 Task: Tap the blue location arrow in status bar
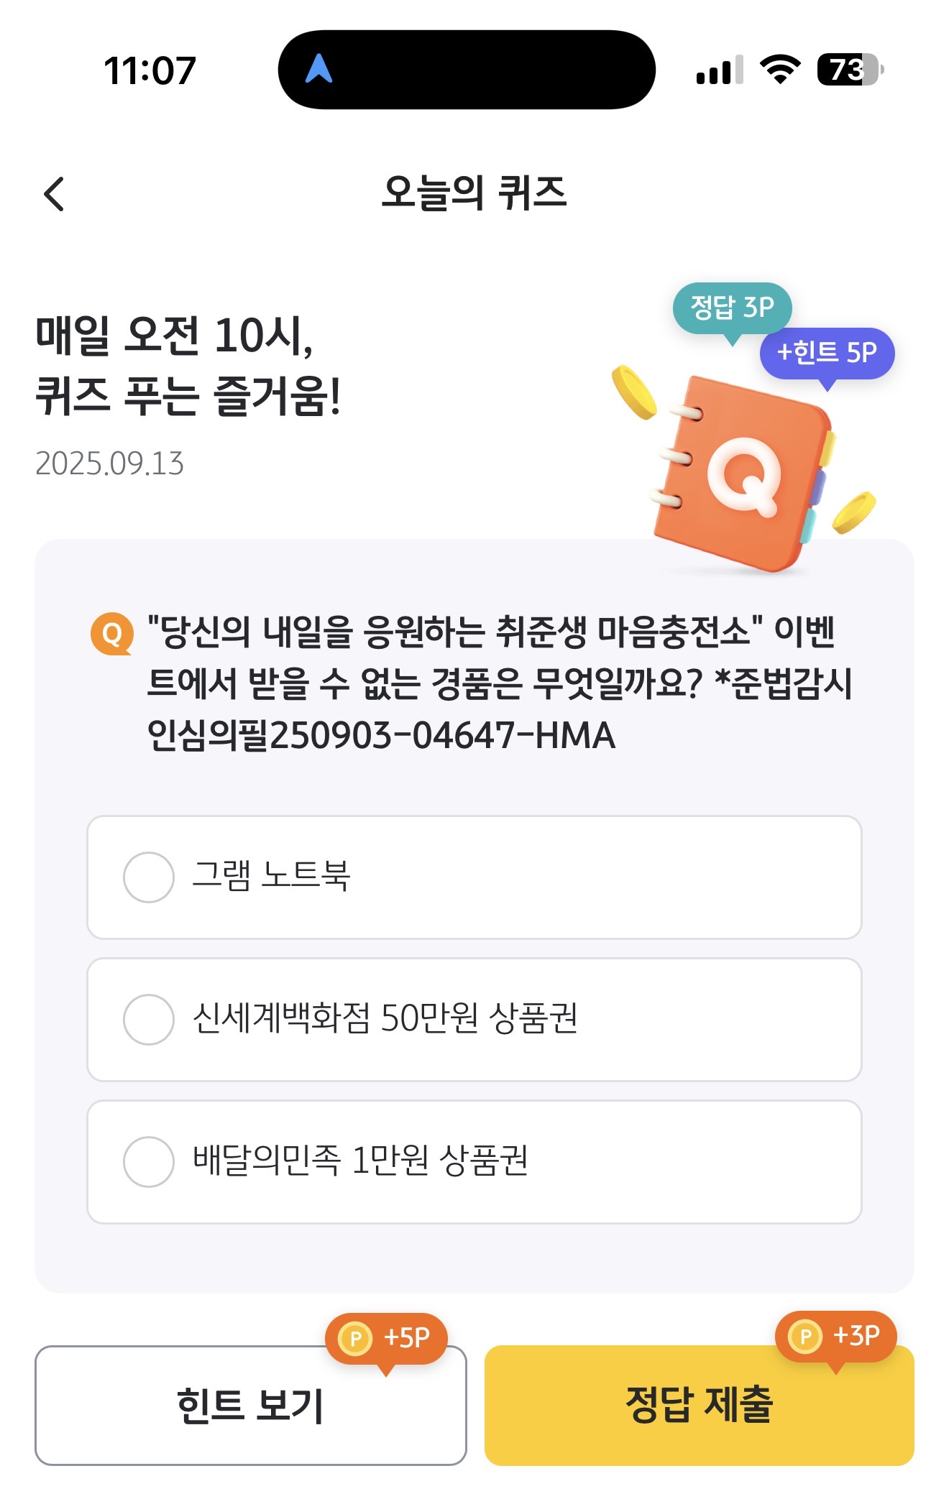318,69
